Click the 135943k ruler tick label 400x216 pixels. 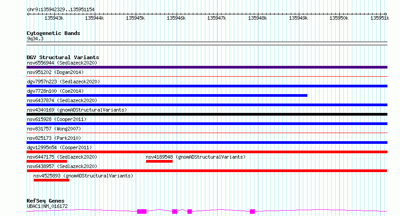pyautogui.click(x=54, y=18)
